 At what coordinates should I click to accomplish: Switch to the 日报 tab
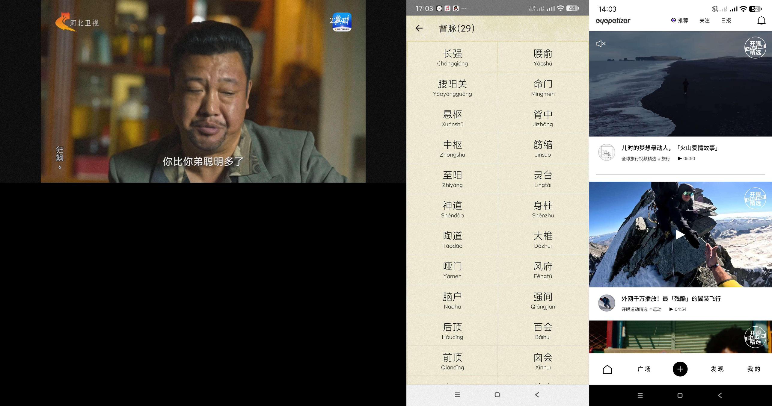[x=726, y=20]
